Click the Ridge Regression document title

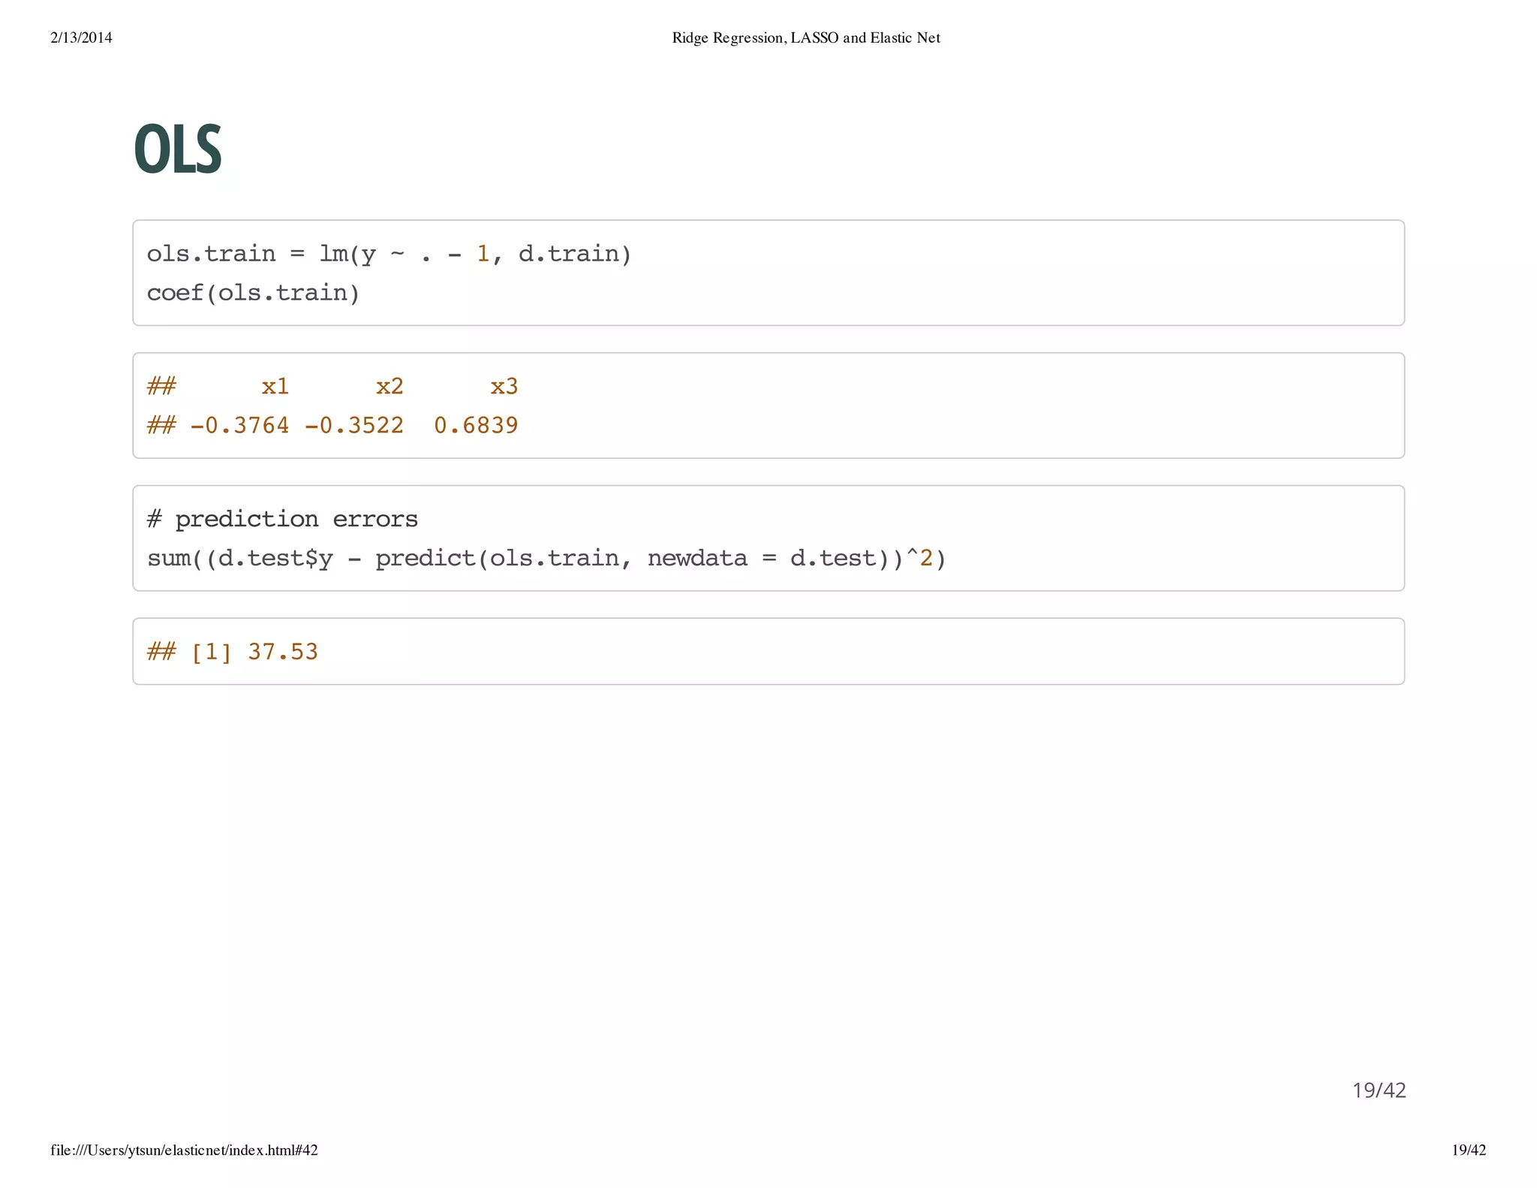(x=805, y=38)
